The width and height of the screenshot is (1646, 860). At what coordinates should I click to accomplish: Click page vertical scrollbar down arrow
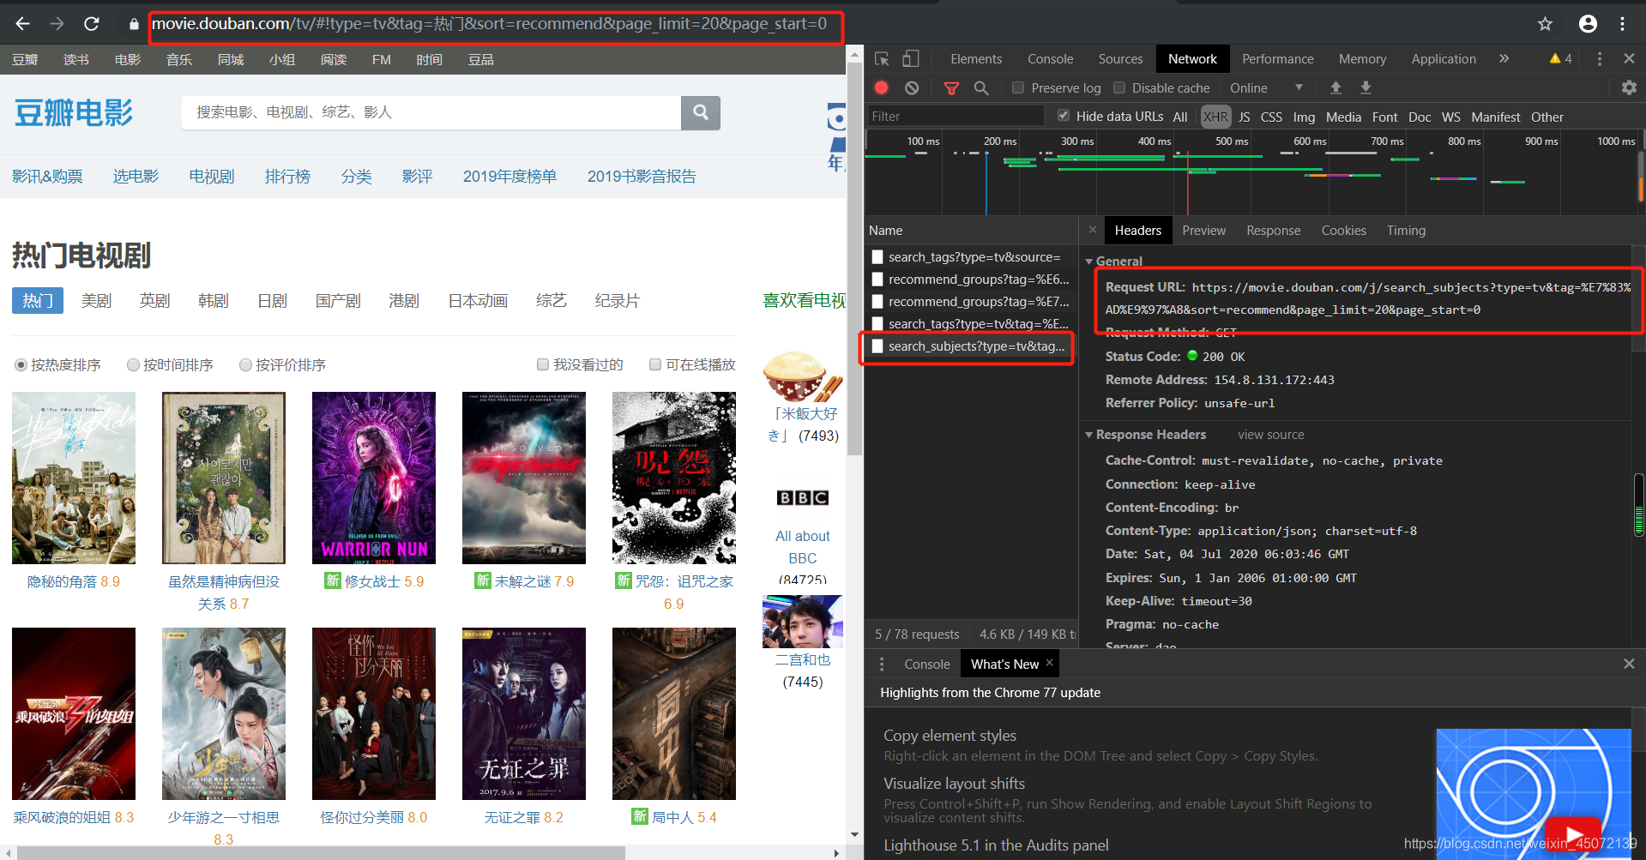[x=854, y=833]
